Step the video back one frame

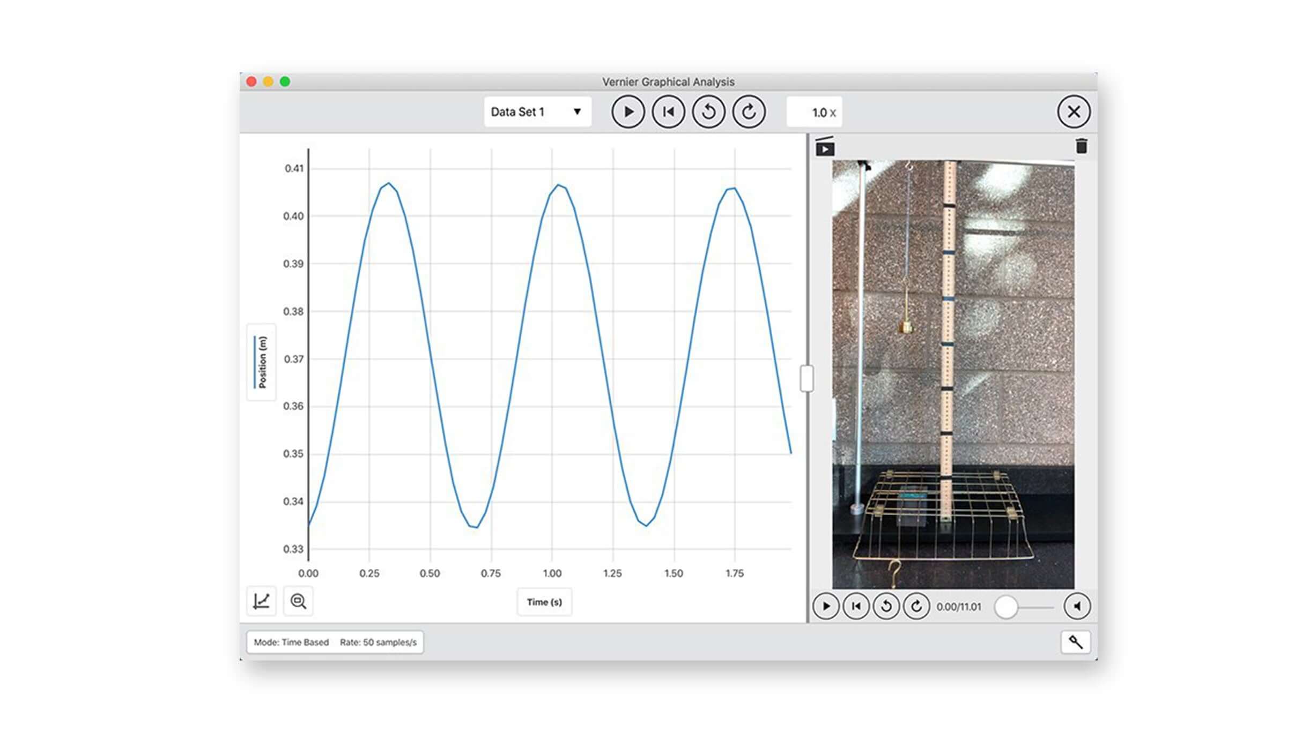pyautogui.click(x=886, y=606)
